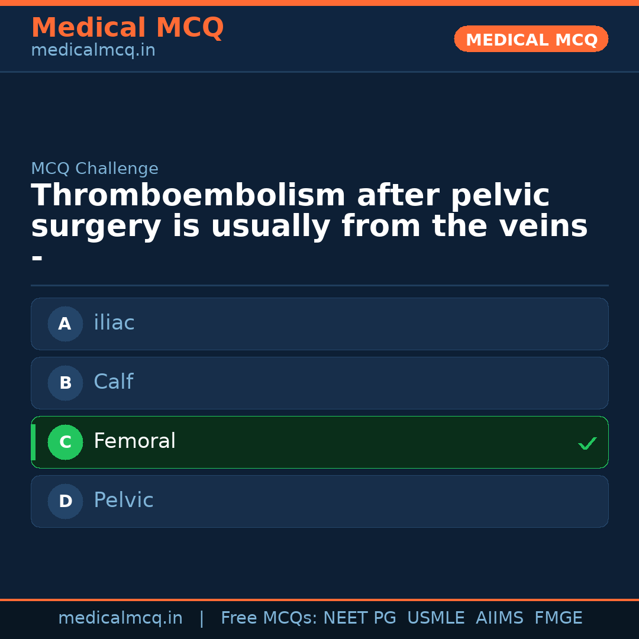
Task: Click the D option circle icon
Action: pyautogui.click(x=65, y=501)
